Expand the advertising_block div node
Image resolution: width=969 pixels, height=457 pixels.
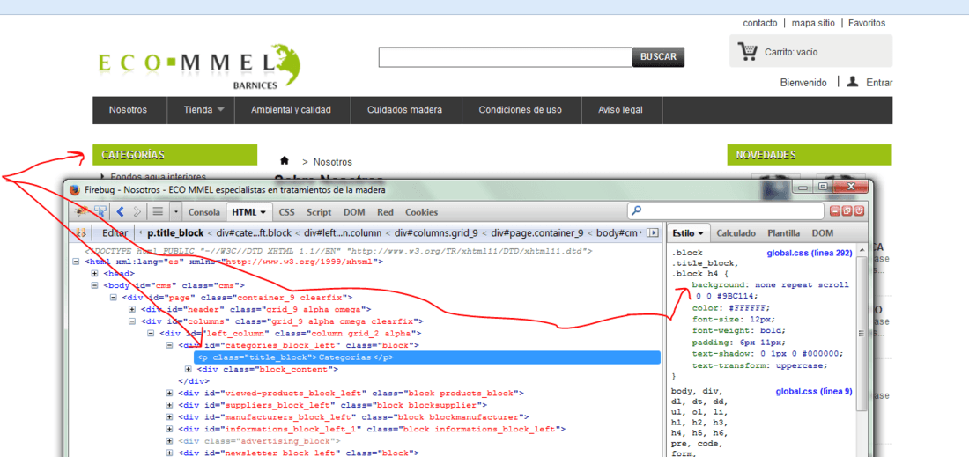click(x=170, y=441)
